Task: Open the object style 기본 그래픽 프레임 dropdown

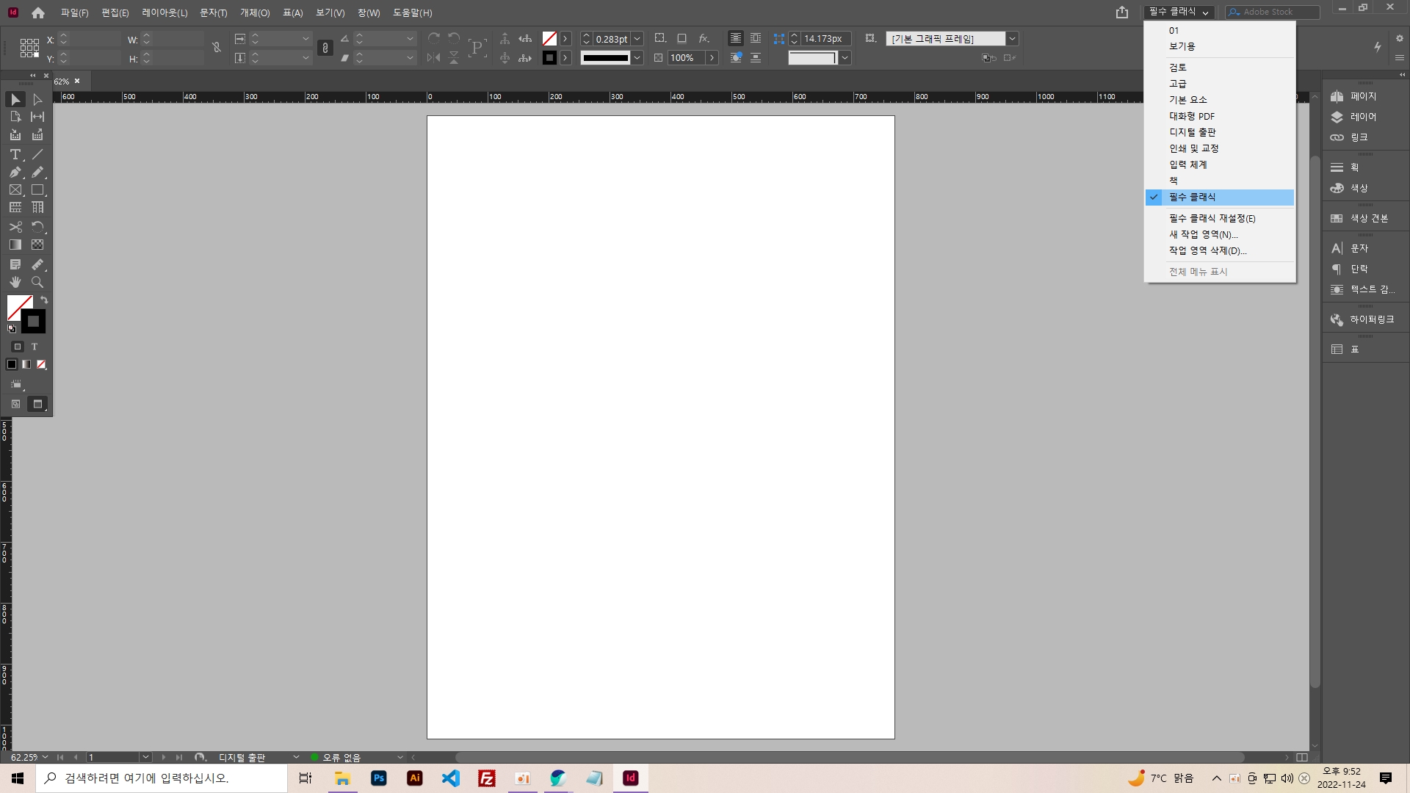Action: [1012, 39]
